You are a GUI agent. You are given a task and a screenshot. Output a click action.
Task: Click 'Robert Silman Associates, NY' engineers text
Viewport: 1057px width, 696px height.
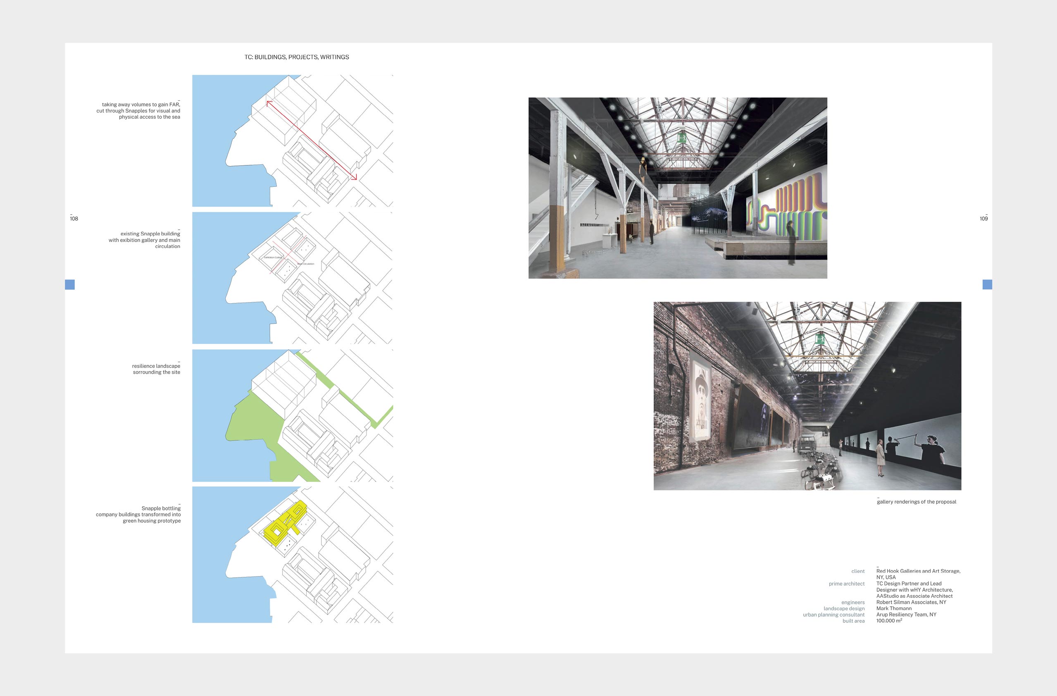point(910,602)
